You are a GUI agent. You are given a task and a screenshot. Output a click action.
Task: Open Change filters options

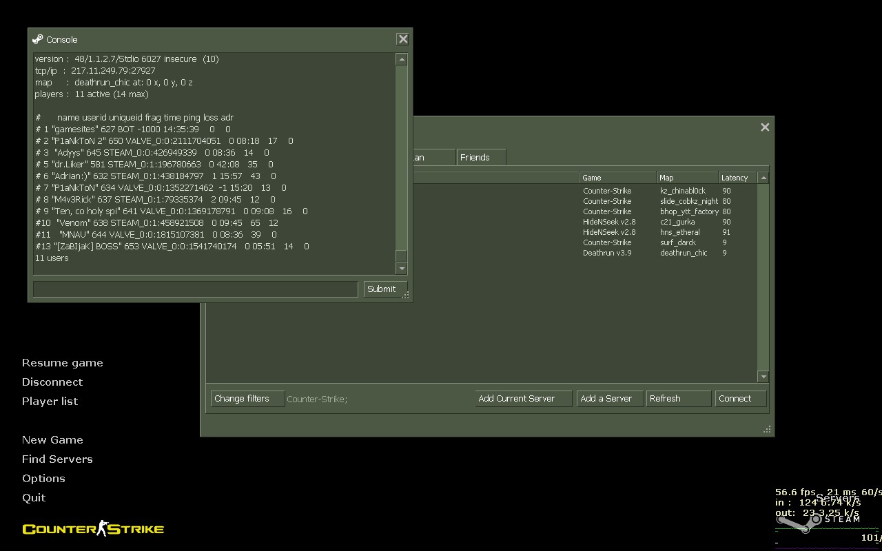tap(247, 398)
